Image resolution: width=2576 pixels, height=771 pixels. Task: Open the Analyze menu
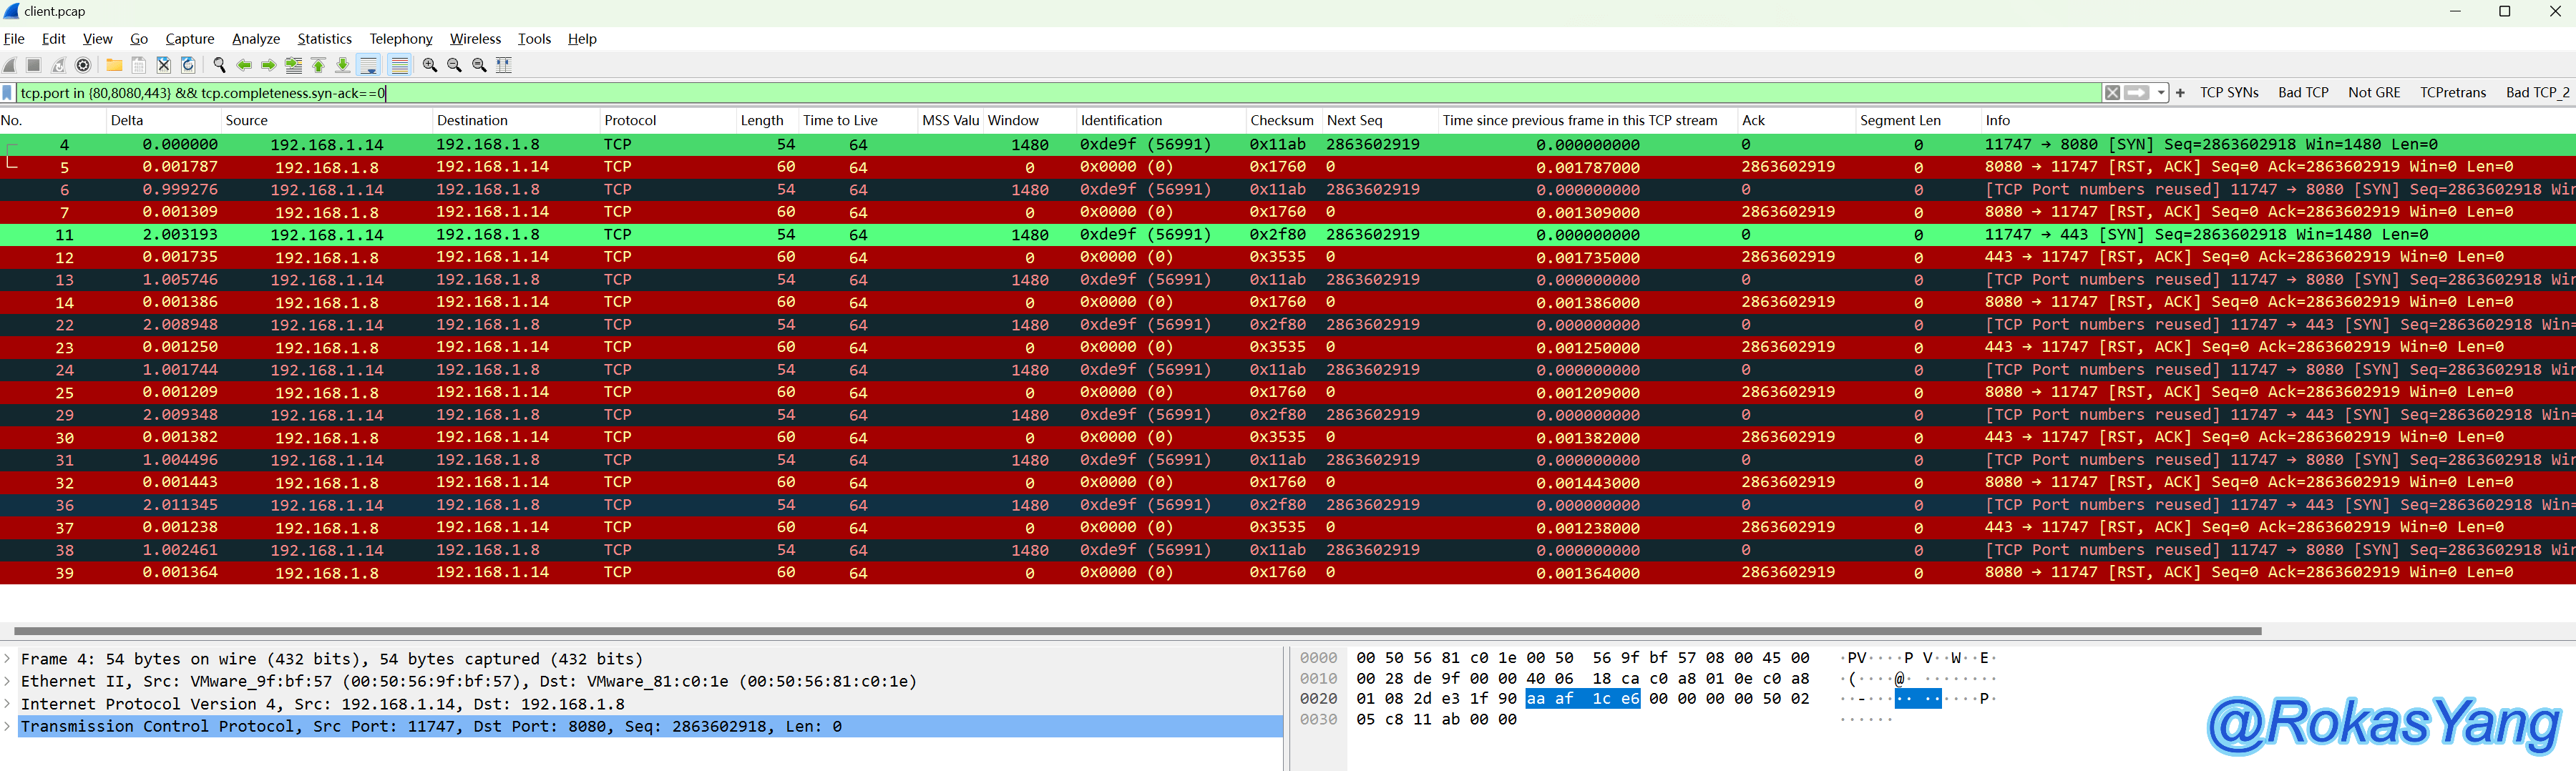click(x=255, y=39)
